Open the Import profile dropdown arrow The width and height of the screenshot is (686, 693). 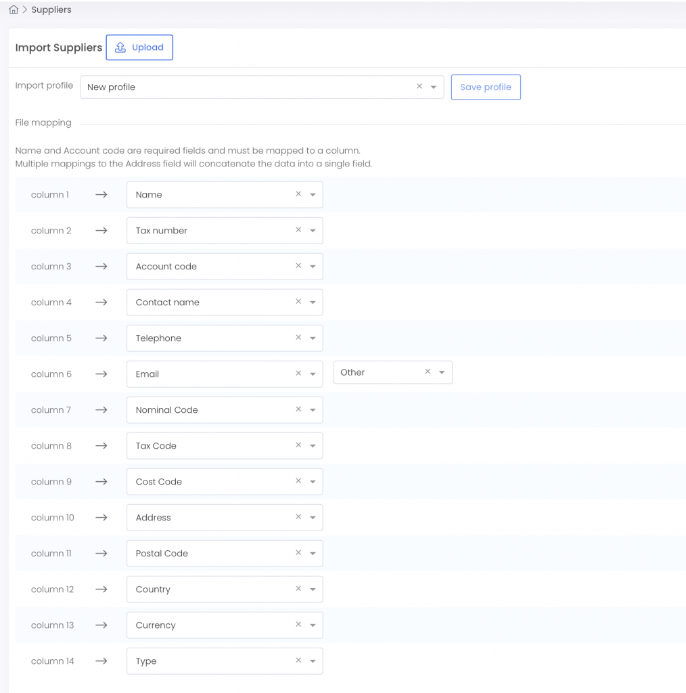434,87
